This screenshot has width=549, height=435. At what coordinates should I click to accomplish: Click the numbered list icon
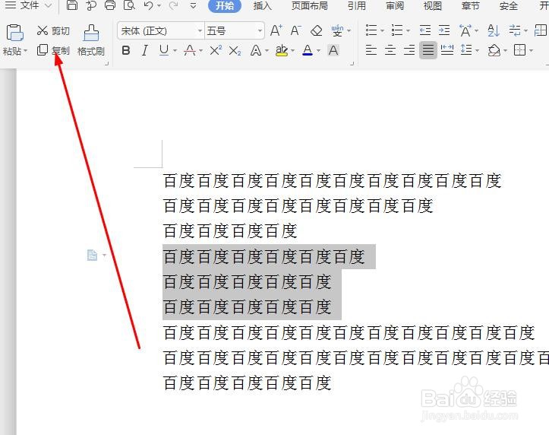tap(397, 30)
